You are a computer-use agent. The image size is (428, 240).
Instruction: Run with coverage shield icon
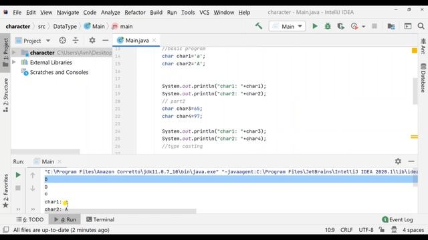coord(340,26)
